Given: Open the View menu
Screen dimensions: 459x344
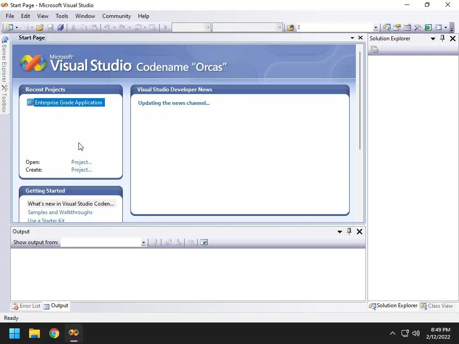Looking at the screenshot, I should pyautogui.click(x=43, y=16).
